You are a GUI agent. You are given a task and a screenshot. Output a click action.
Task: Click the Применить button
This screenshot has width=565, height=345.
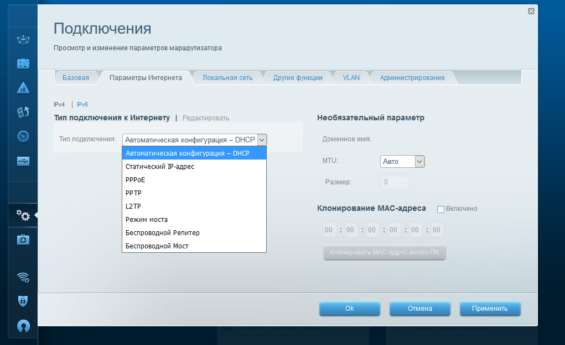click(490, 309)
